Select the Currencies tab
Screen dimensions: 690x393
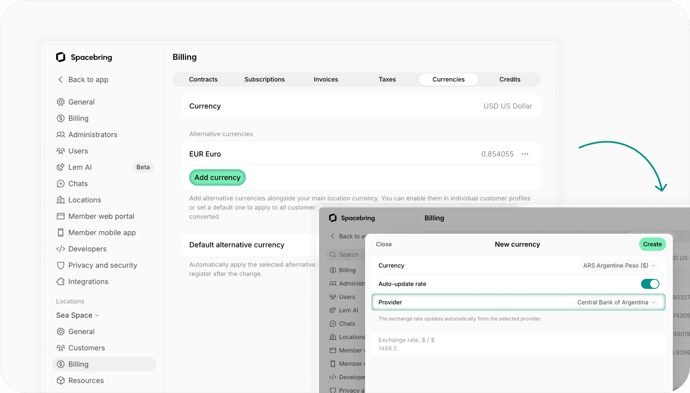pyautogui.click(x=448, y=79)
